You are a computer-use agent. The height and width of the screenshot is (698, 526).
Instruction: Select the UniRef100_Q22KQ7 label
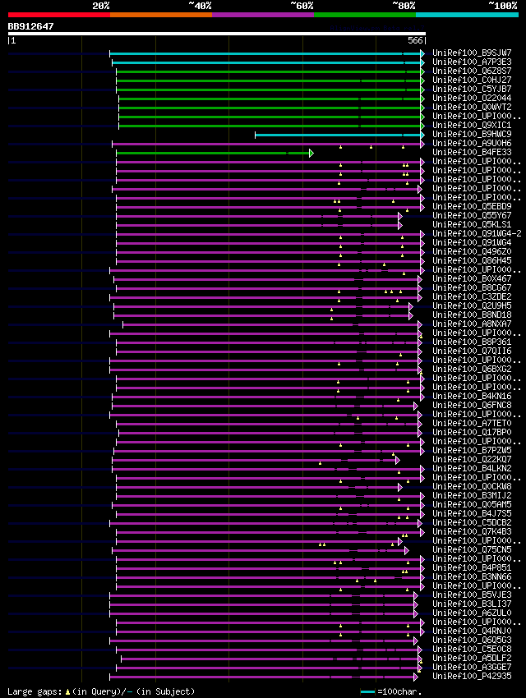click(472, 459)
